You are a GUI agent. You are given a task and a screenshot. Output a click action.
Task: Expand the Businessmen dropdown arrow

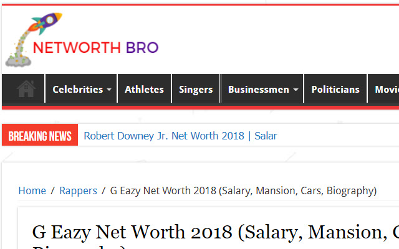pyautogui.click(x=295, y=90)
